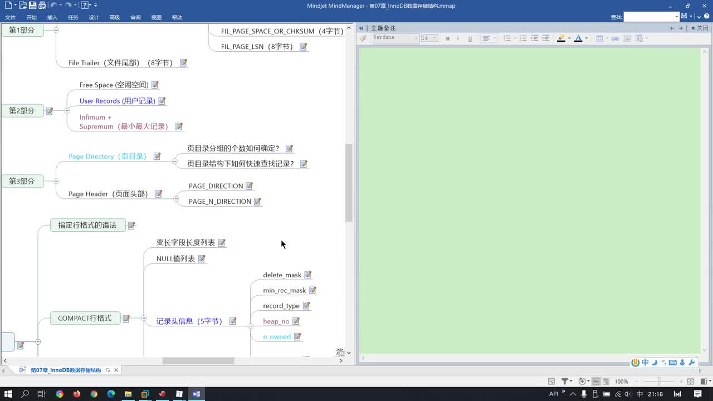This screenshot has width=713, height=401.
Task: Click the New document icon
Action: tap(8, 6)
